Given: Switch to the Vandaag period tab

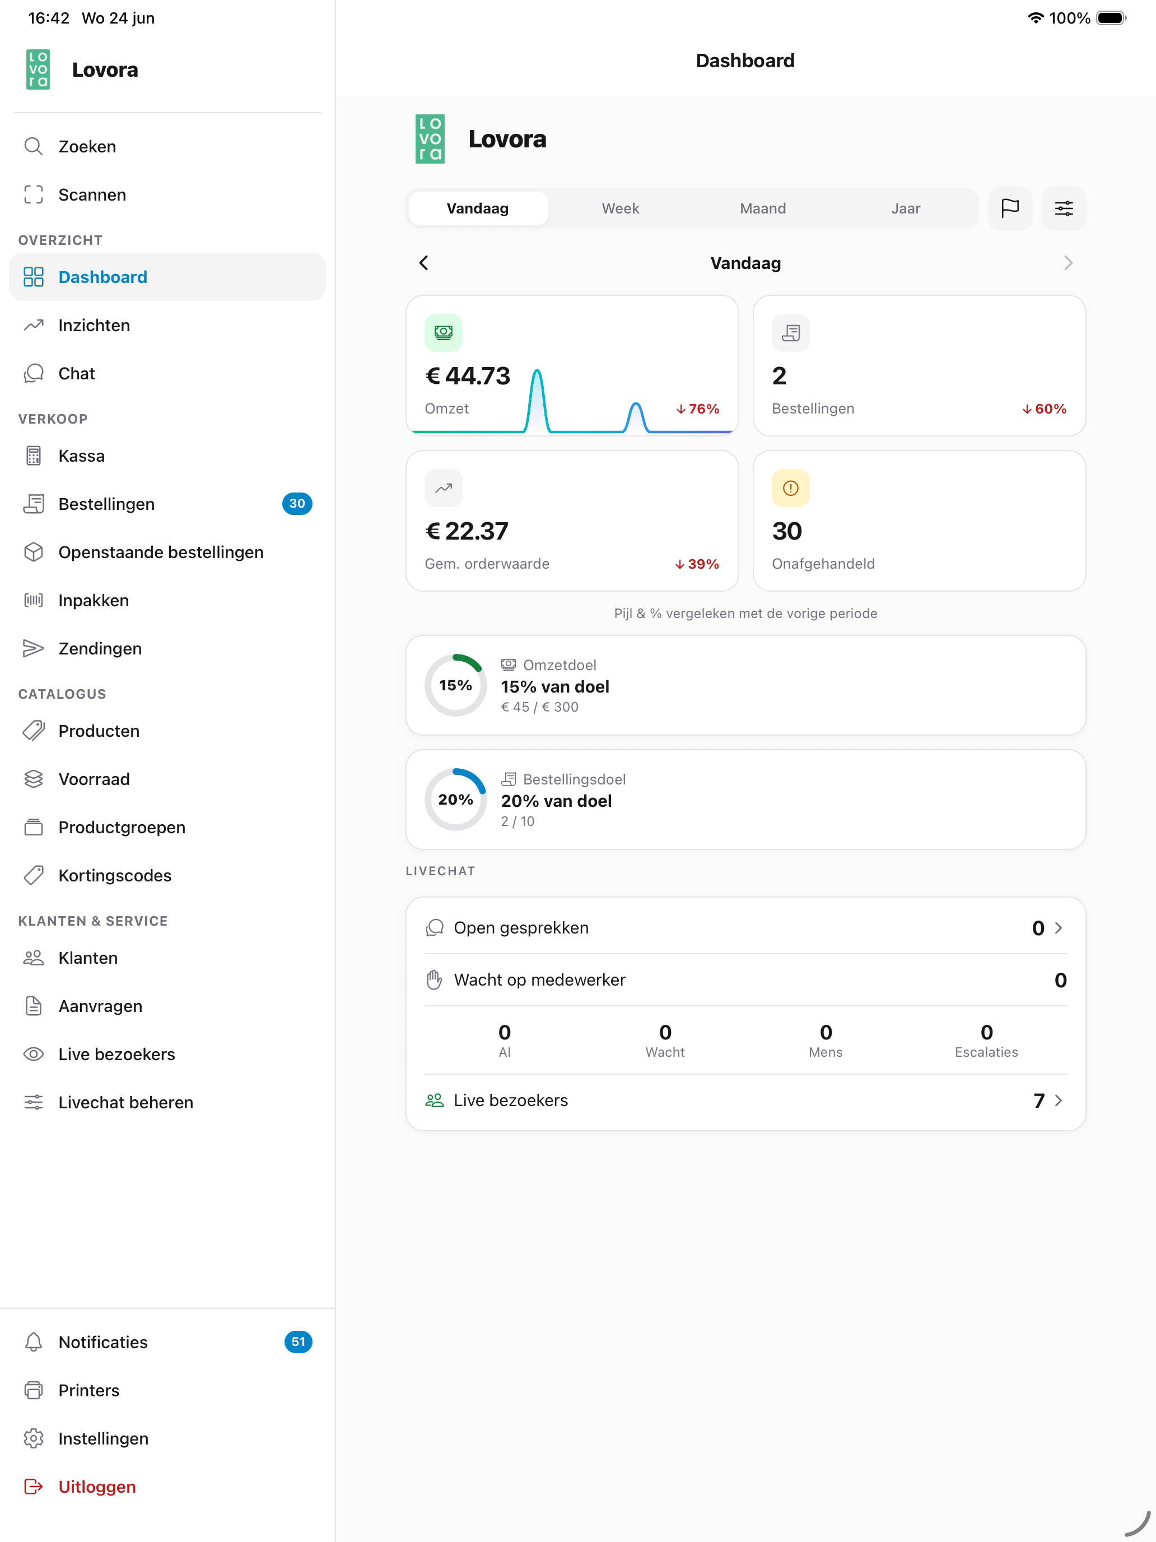Looking at the screenshot, I should coord(478,208).
